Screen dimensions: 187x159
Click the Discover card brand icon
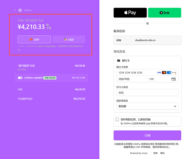[x=174, y=73]
